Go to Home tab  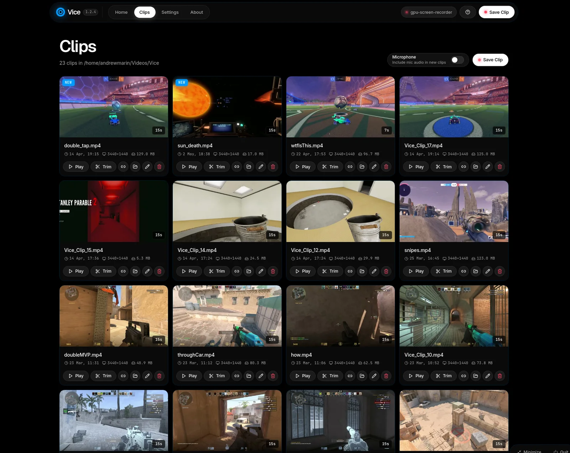point(121,12)
